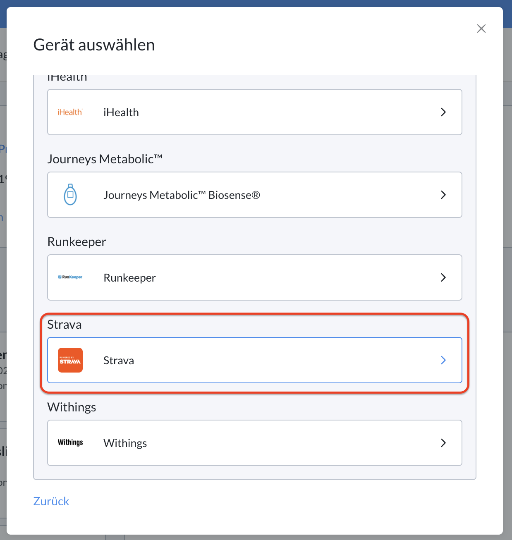Screen dimensions: 512x540
Task: Open Journeys Metabolic Biosense chevron arrow
Action: (x=443, y=195)
